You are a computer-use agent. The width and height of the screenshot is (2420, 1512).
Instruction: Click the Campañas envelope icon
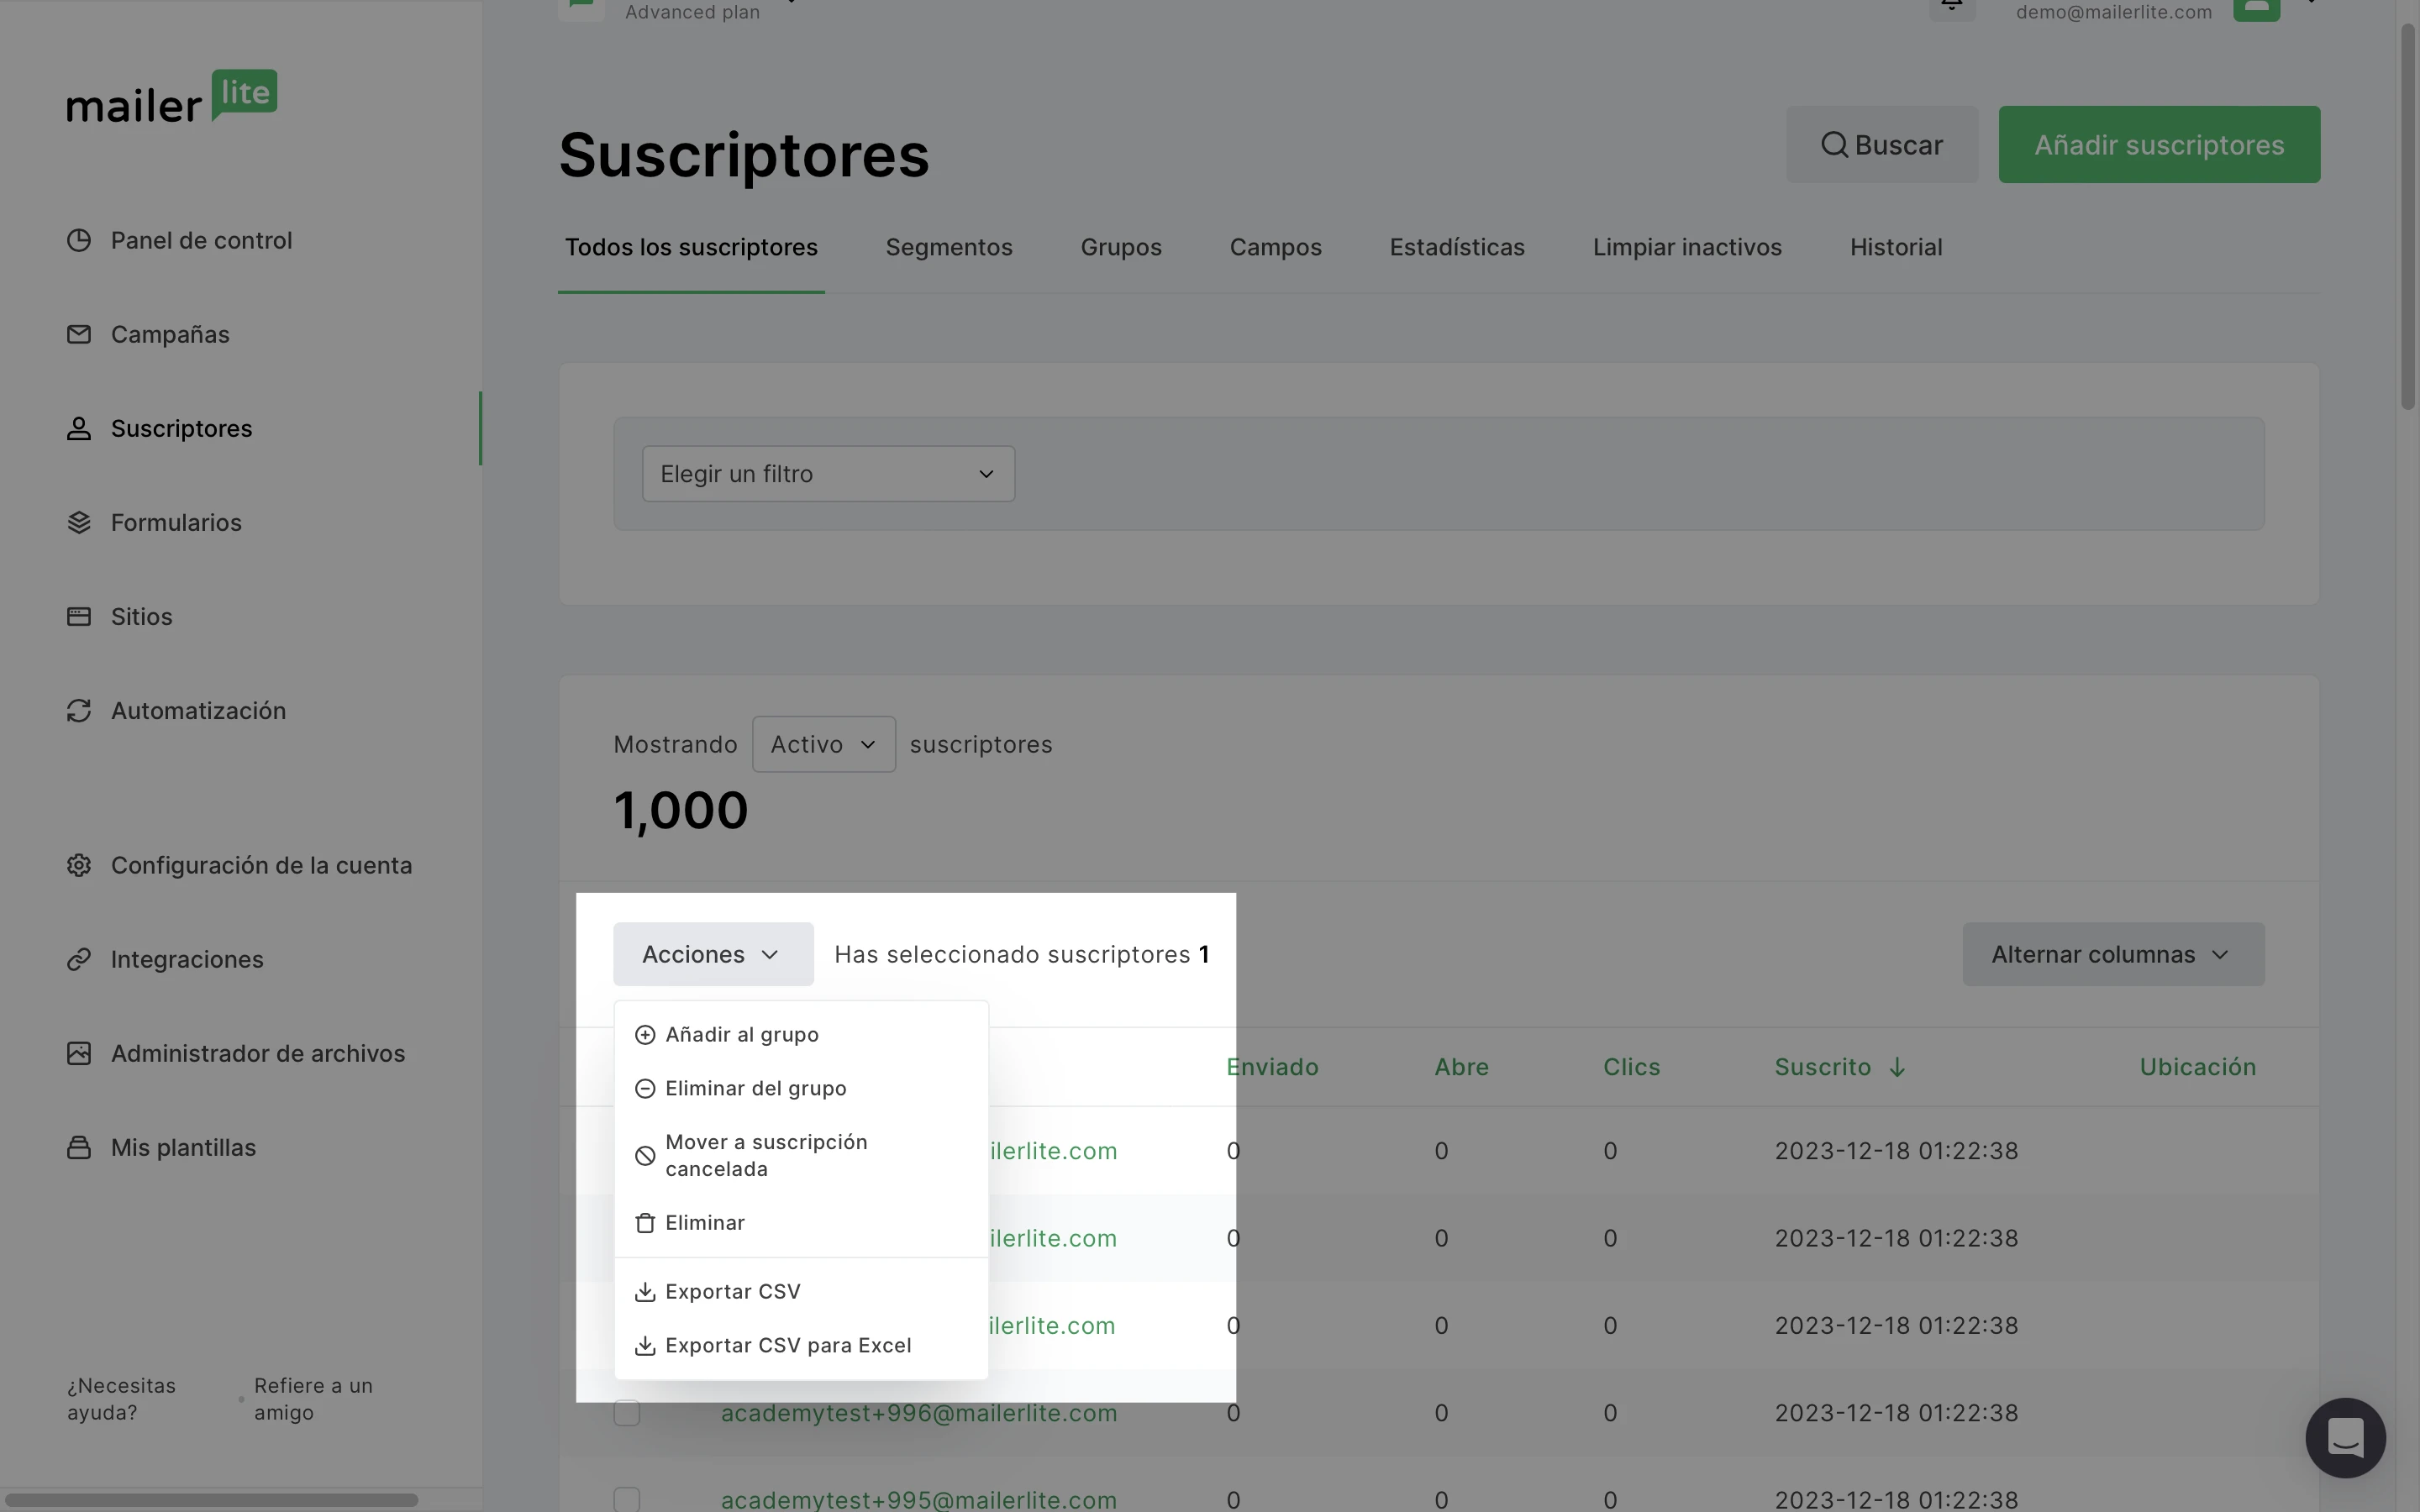(x=79, y=334)
